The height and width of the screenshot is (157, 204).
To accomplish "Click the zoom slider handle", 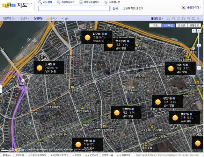I will tap(198, 45).
